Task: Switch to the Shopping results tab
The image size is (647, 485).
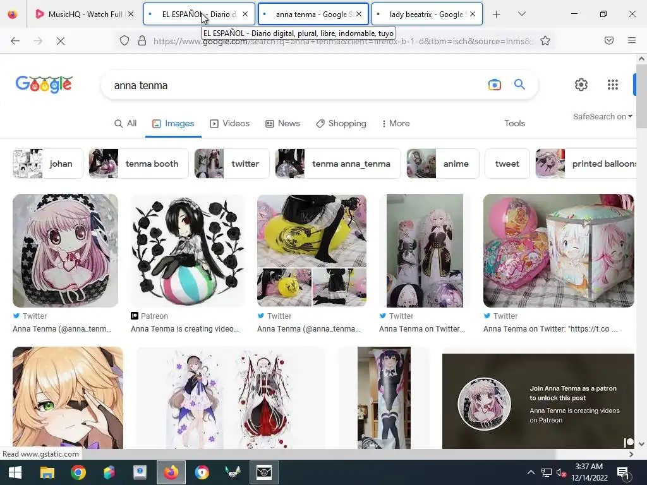Action: (341, 123)
